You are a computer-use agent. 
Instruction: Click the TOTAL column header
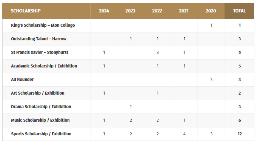point(239,11)
